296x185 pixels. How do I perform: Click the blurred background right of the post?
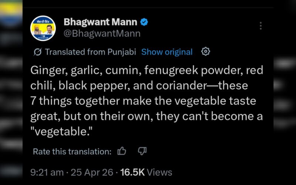coord(285,92)
